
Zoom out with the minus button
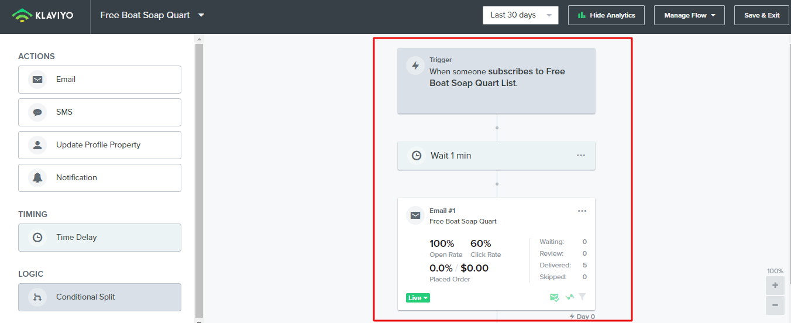[x=775, y=305]
